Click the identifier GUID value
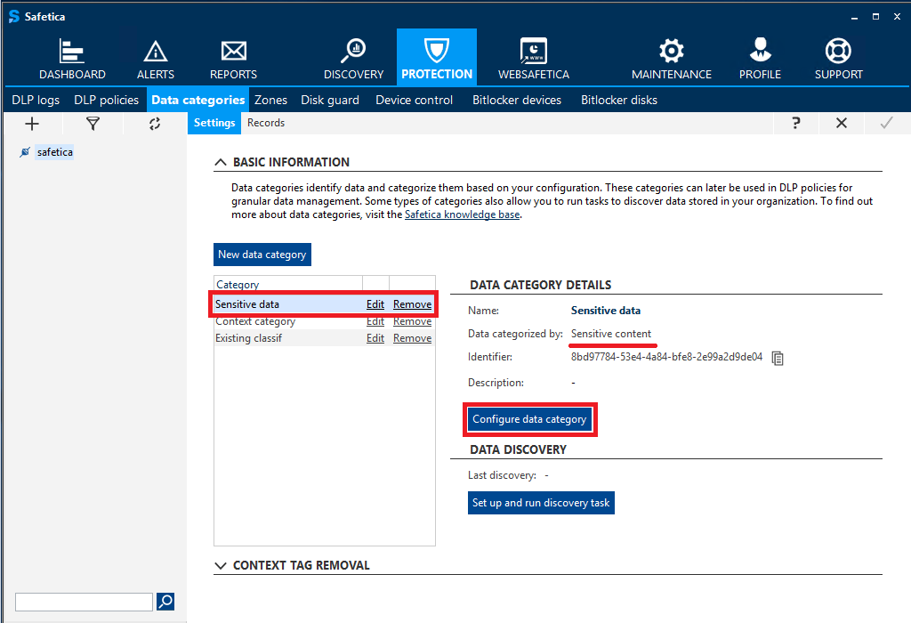The image size is (911, 623). point(666,357)
